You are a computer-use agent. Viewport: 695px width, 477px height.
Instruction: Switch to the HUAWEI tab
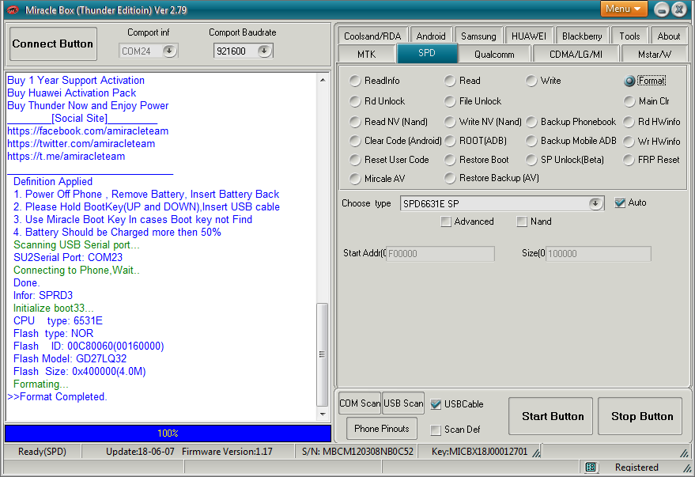click(x=529, y=36)
